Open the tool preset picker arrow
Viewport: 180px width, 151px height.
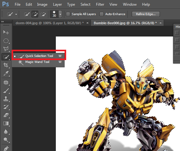pyautogui.click(x=16, y=14)
